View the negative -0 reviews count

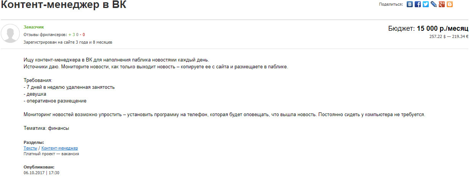(x=82, y=35)
